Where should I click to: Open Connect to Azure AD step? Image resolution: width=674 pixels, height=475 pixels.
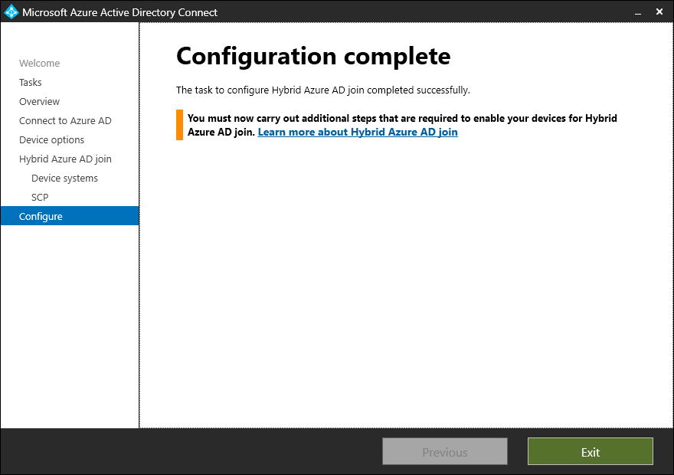[x=65, y=121]
